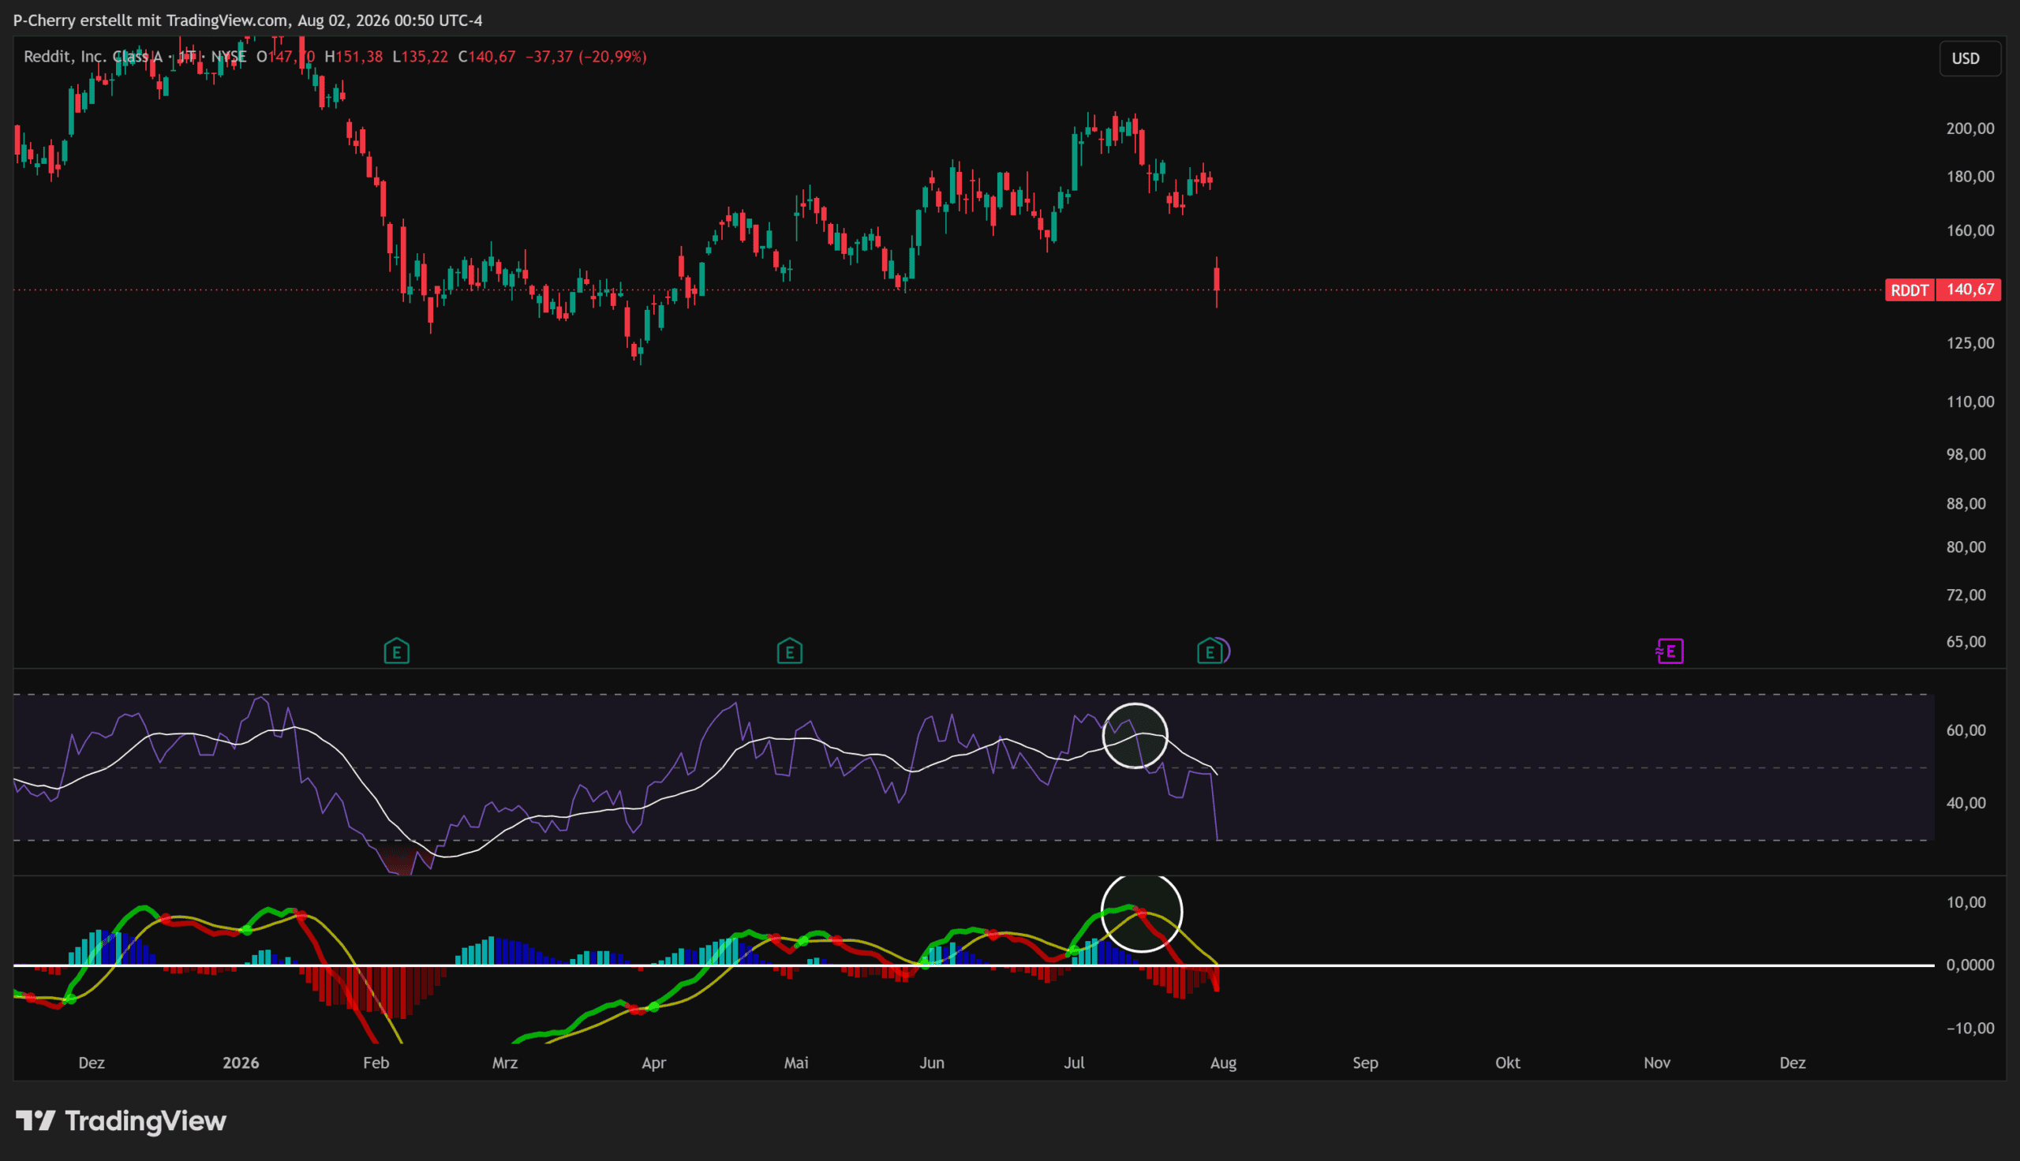The image size is (2020, 1161).
Task: Click the Mai label on time axis
Action: [796, 1063]
